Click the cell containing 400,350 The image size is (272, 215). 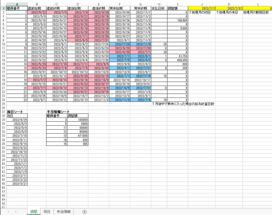(x=178, y=60)
